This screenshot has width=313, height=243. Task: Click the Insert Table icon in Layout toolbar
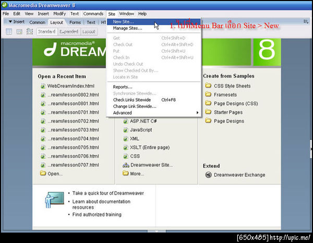(9, 31)
